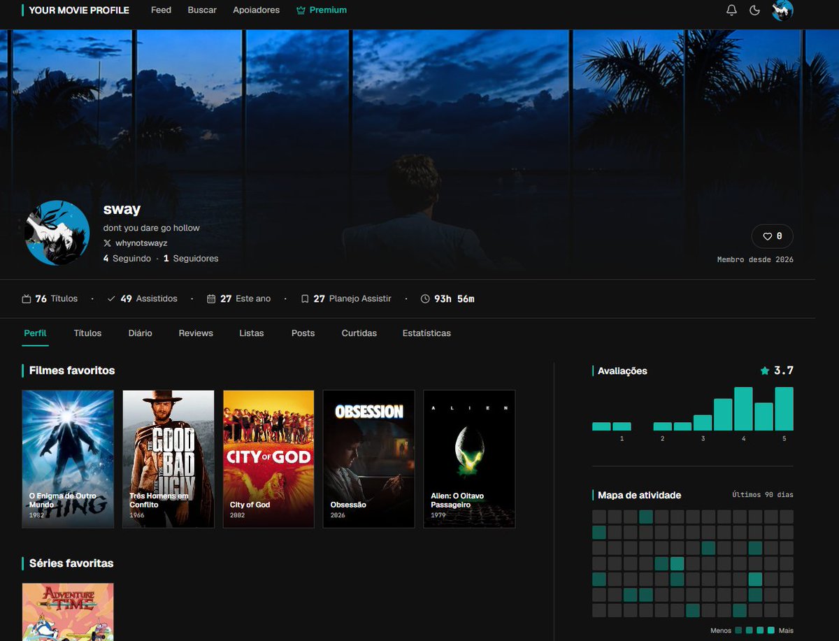Click the large profile avatar of sway
The width and height of the screenshot is (839, 641).
pyautogui.click(x=57, y=233)
